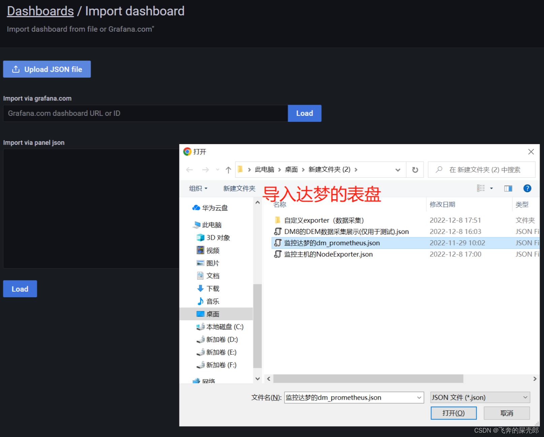
Task: Open the Dashboards breadcrumb link
Action: click(x=40, y=11)
